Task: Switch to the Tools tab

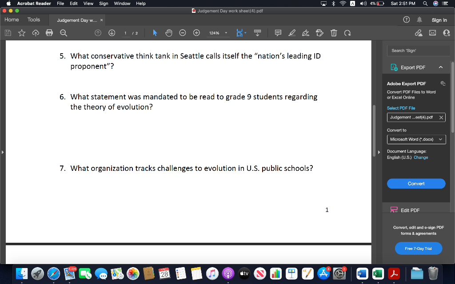Action: (x=34, y=20)
